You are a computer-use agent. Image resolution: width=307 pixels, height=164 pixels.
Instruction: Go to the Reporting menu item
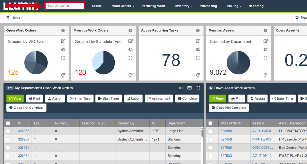click(x=256, y=6)
